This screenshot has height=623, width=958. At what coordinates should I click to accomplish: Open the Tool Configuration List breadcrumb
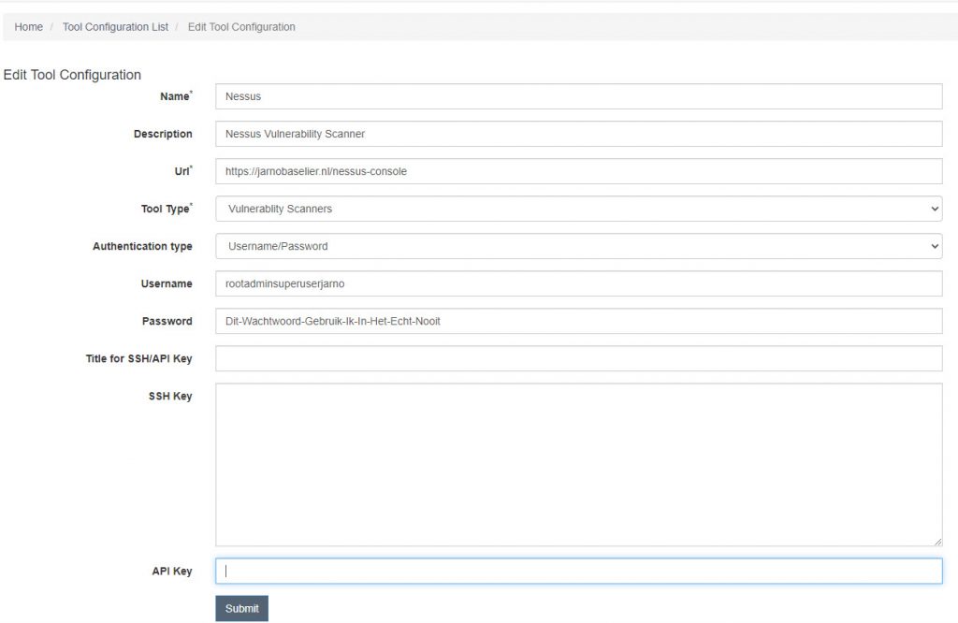coord(115,26)
